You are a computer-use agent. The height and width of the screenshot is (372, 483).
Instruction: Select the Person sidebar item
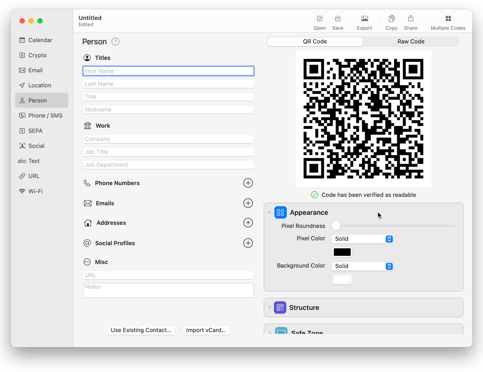[42, 100]
